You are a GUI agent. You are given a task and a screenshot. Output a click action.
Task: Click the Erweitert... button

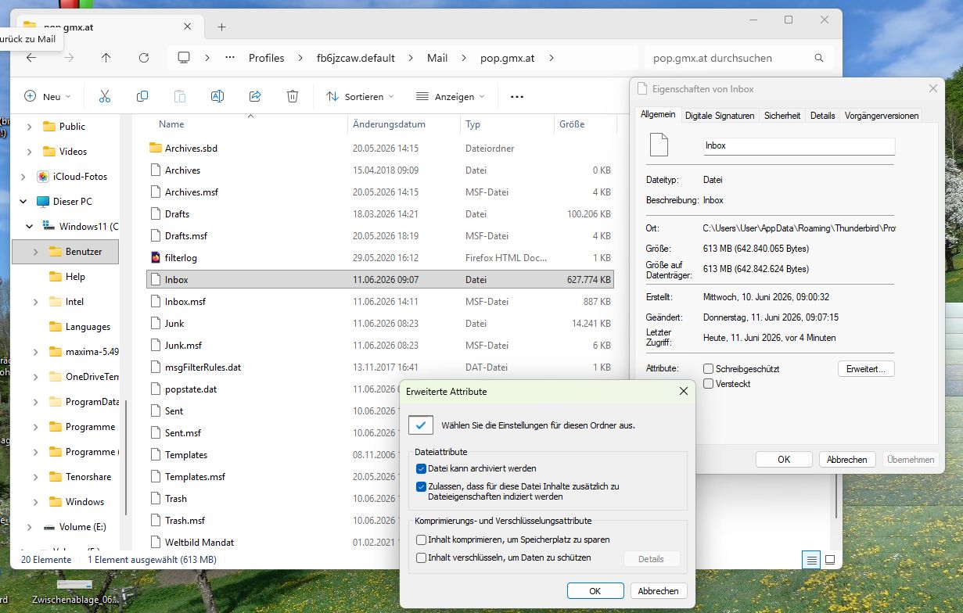(x=866, y=368)
